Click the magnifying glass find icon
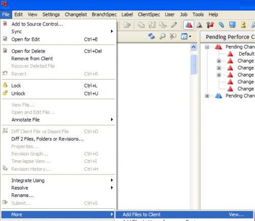 162,36
